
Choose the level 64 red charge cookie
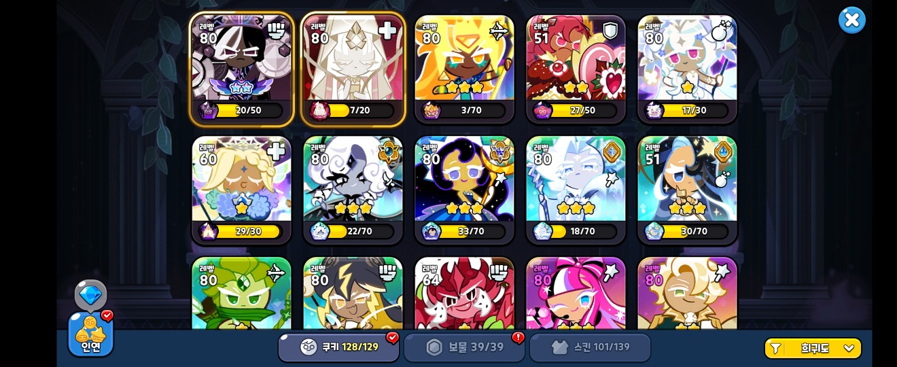click(x=464, y=293)
